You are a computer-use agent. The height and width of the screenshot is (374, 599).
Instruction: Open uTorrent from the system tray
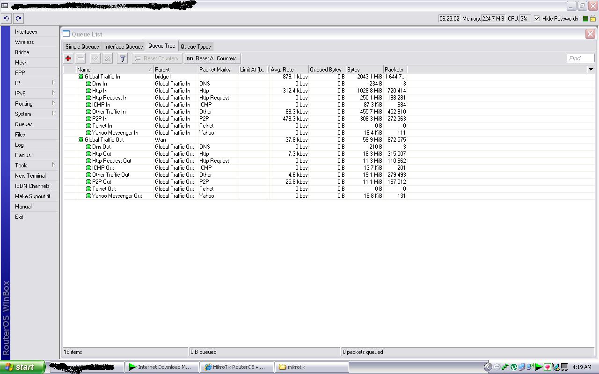514,367
